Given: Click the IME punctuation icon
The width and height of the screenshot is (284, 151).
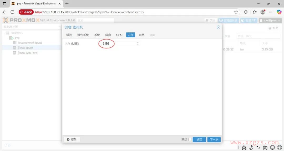Looking at the screenshot, I should (258, 147).
